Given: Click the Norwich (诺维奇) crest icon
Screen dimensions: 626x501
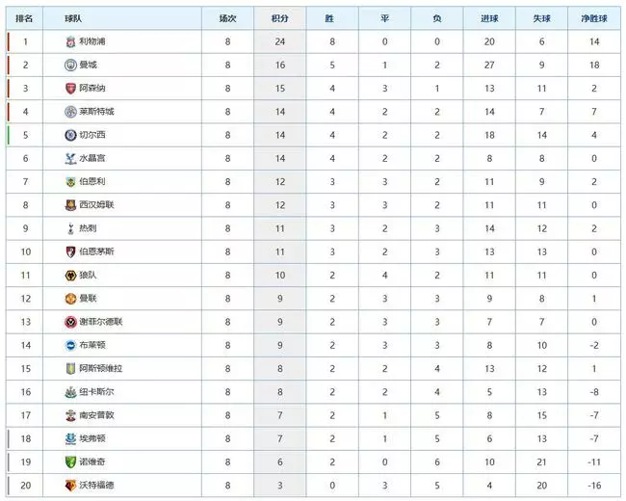Looking at the screenshot, I should pos(70,461).
